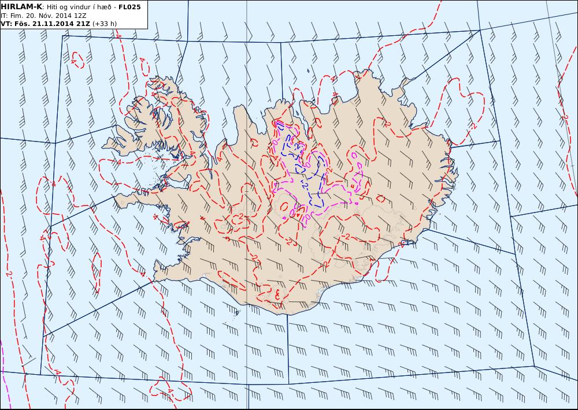Screen dimensions: 578x410
Task: Select the FL025 flight level label
Action: coord(129,6)
